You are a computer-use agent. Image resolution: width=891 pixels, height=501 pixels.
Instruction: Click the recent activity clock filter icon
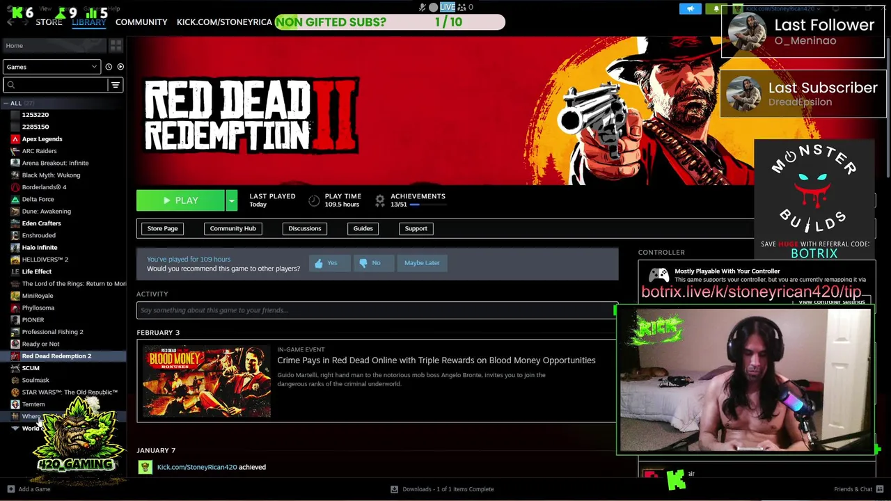tap(109, 67)
